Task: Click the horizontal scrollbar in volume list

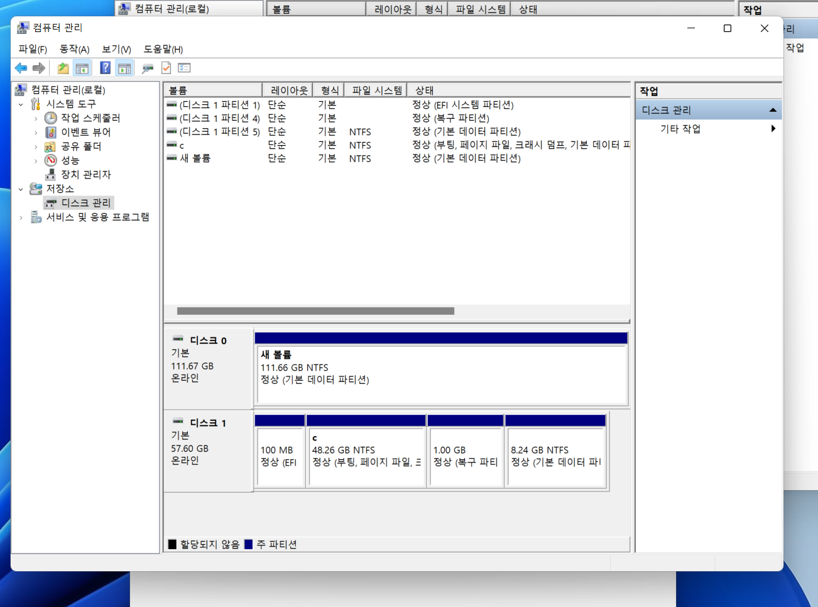Action: click(x=315, y=311)
